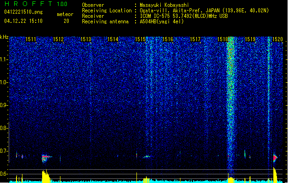Click the timestamp 04.12.22 15:10
The width and height of the screenshot is (288, 183).
pos(23,21)
